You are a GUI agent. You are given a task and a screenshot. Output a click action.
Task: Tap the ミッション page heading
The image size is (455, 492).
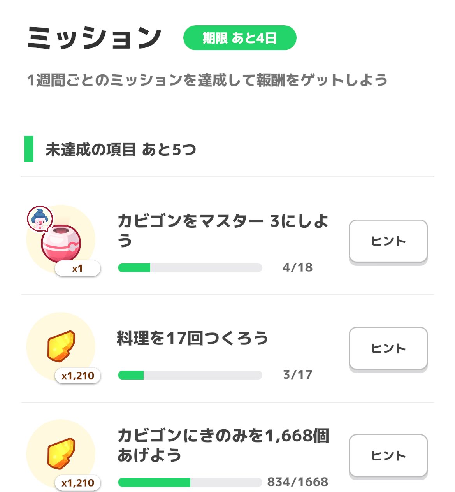[95, 38]
